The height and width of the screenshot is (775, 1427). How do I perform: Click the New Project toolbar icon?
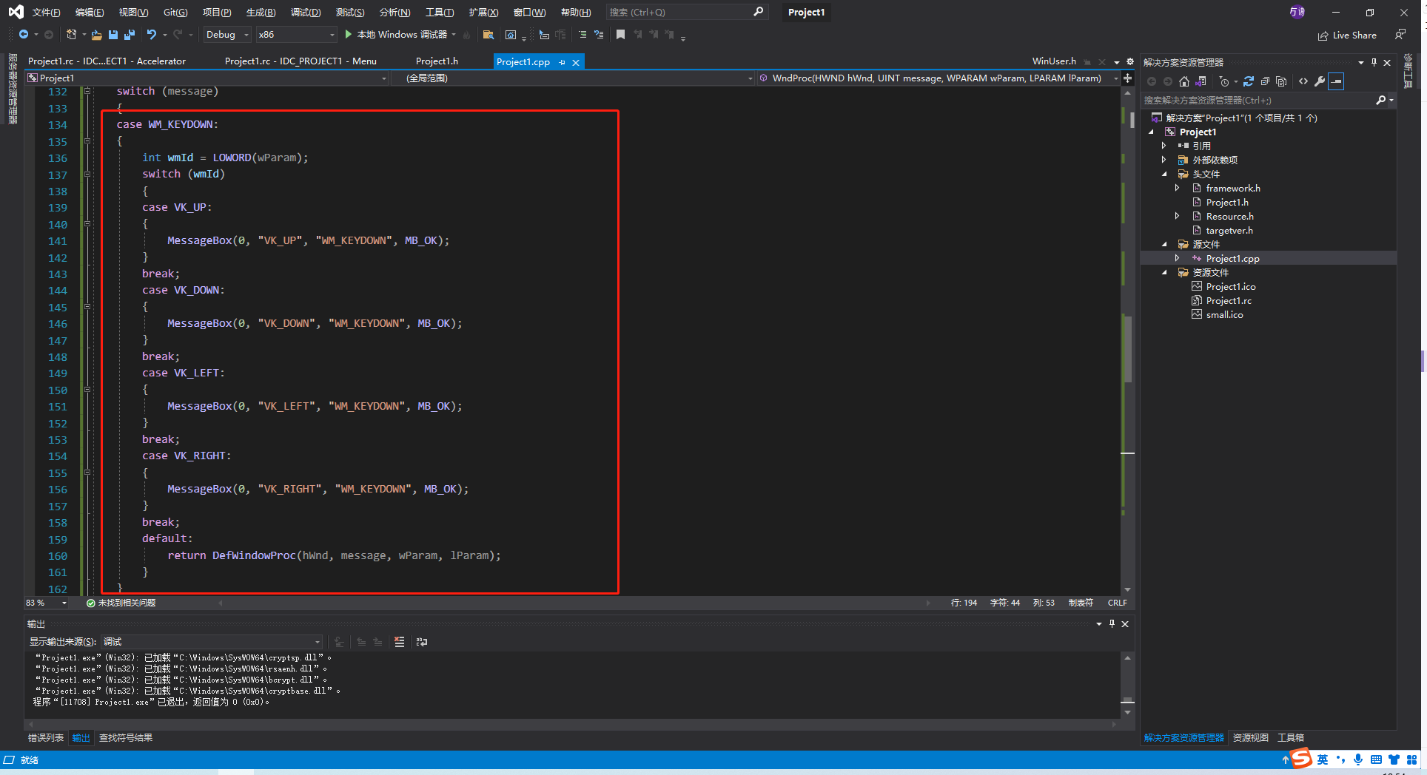point(71,35)
